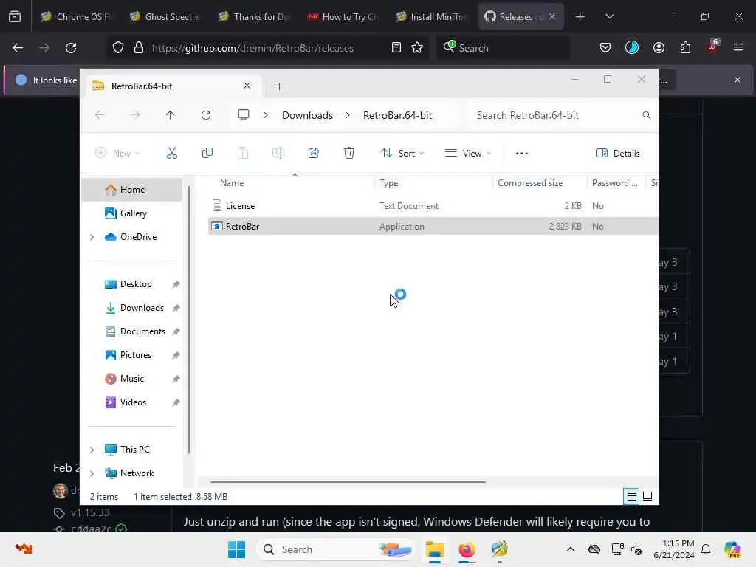Expand the Network tree node
756x567 pixels.
pos(92,473)
